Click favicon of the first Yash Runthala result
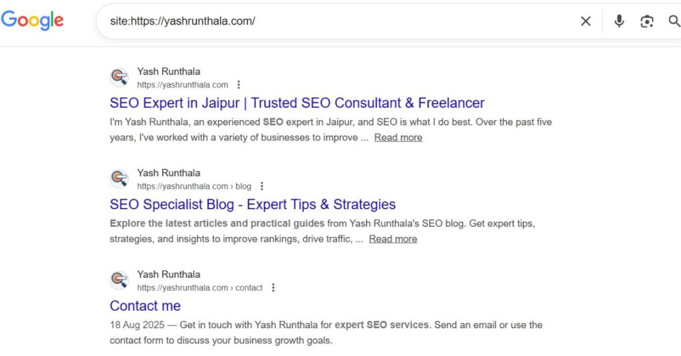 coord(119,77)
